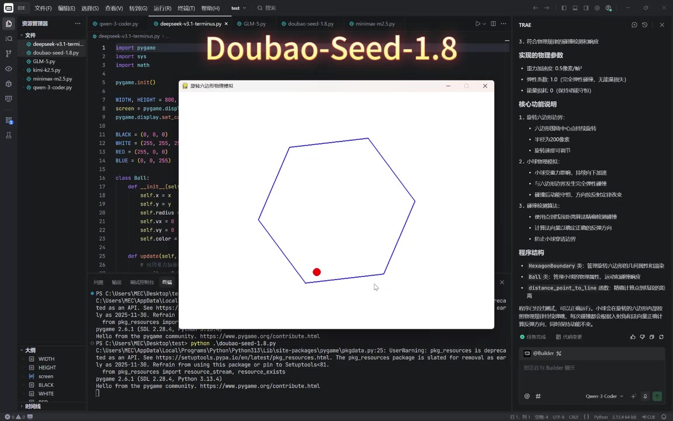Toggle secondary sidebar layout icon
673x421 pixels.
coord(586,8)
